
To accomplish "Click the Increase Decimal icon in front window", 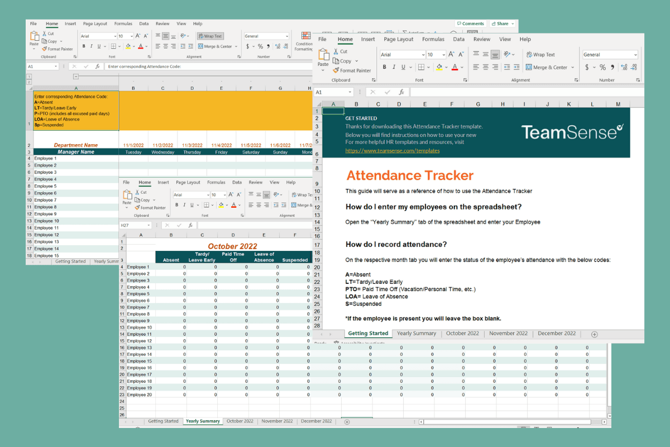I will [624, 67].
